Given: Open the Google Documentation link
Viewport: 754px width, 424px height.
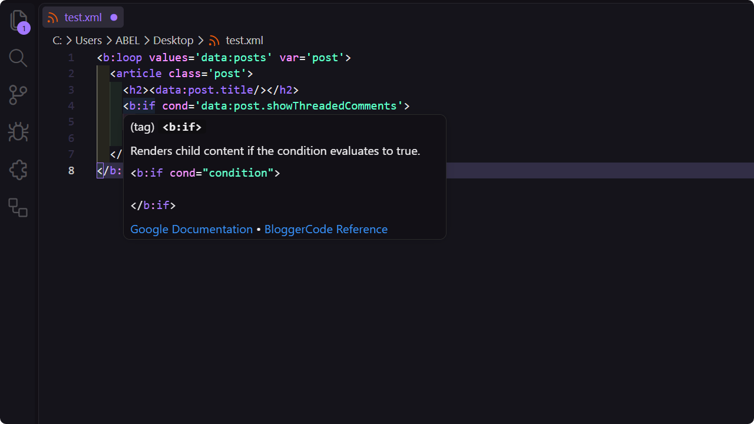Looking at the screenshot, I should click(191, 230).
